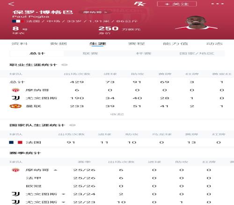
Task: Select the 总计 filter segment
Action: pyautogui.click(x=37, y=54)
